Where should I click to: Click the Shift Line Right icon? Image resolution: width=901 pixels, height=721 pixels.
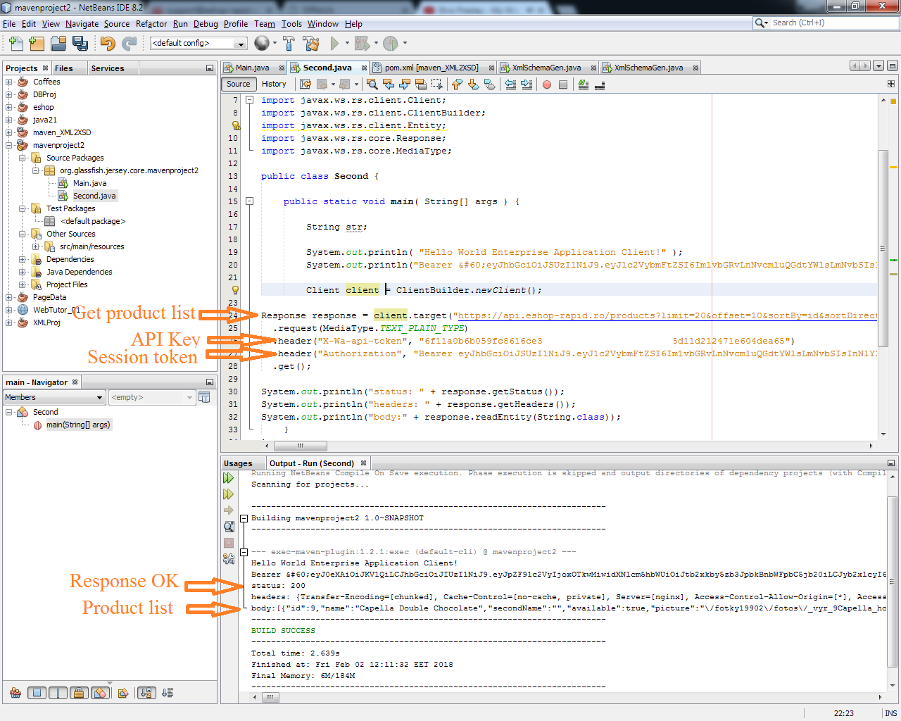coord(526,84)
